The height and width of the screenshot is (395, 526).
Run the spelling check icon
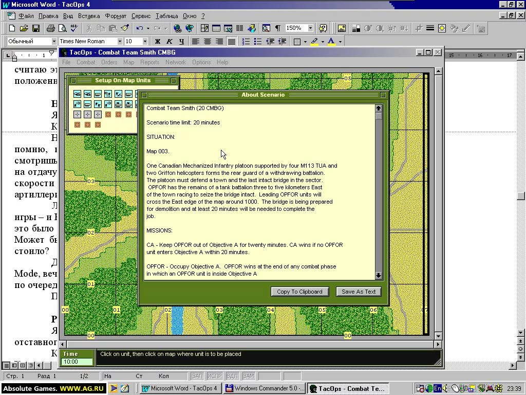[x=74, y=28]
